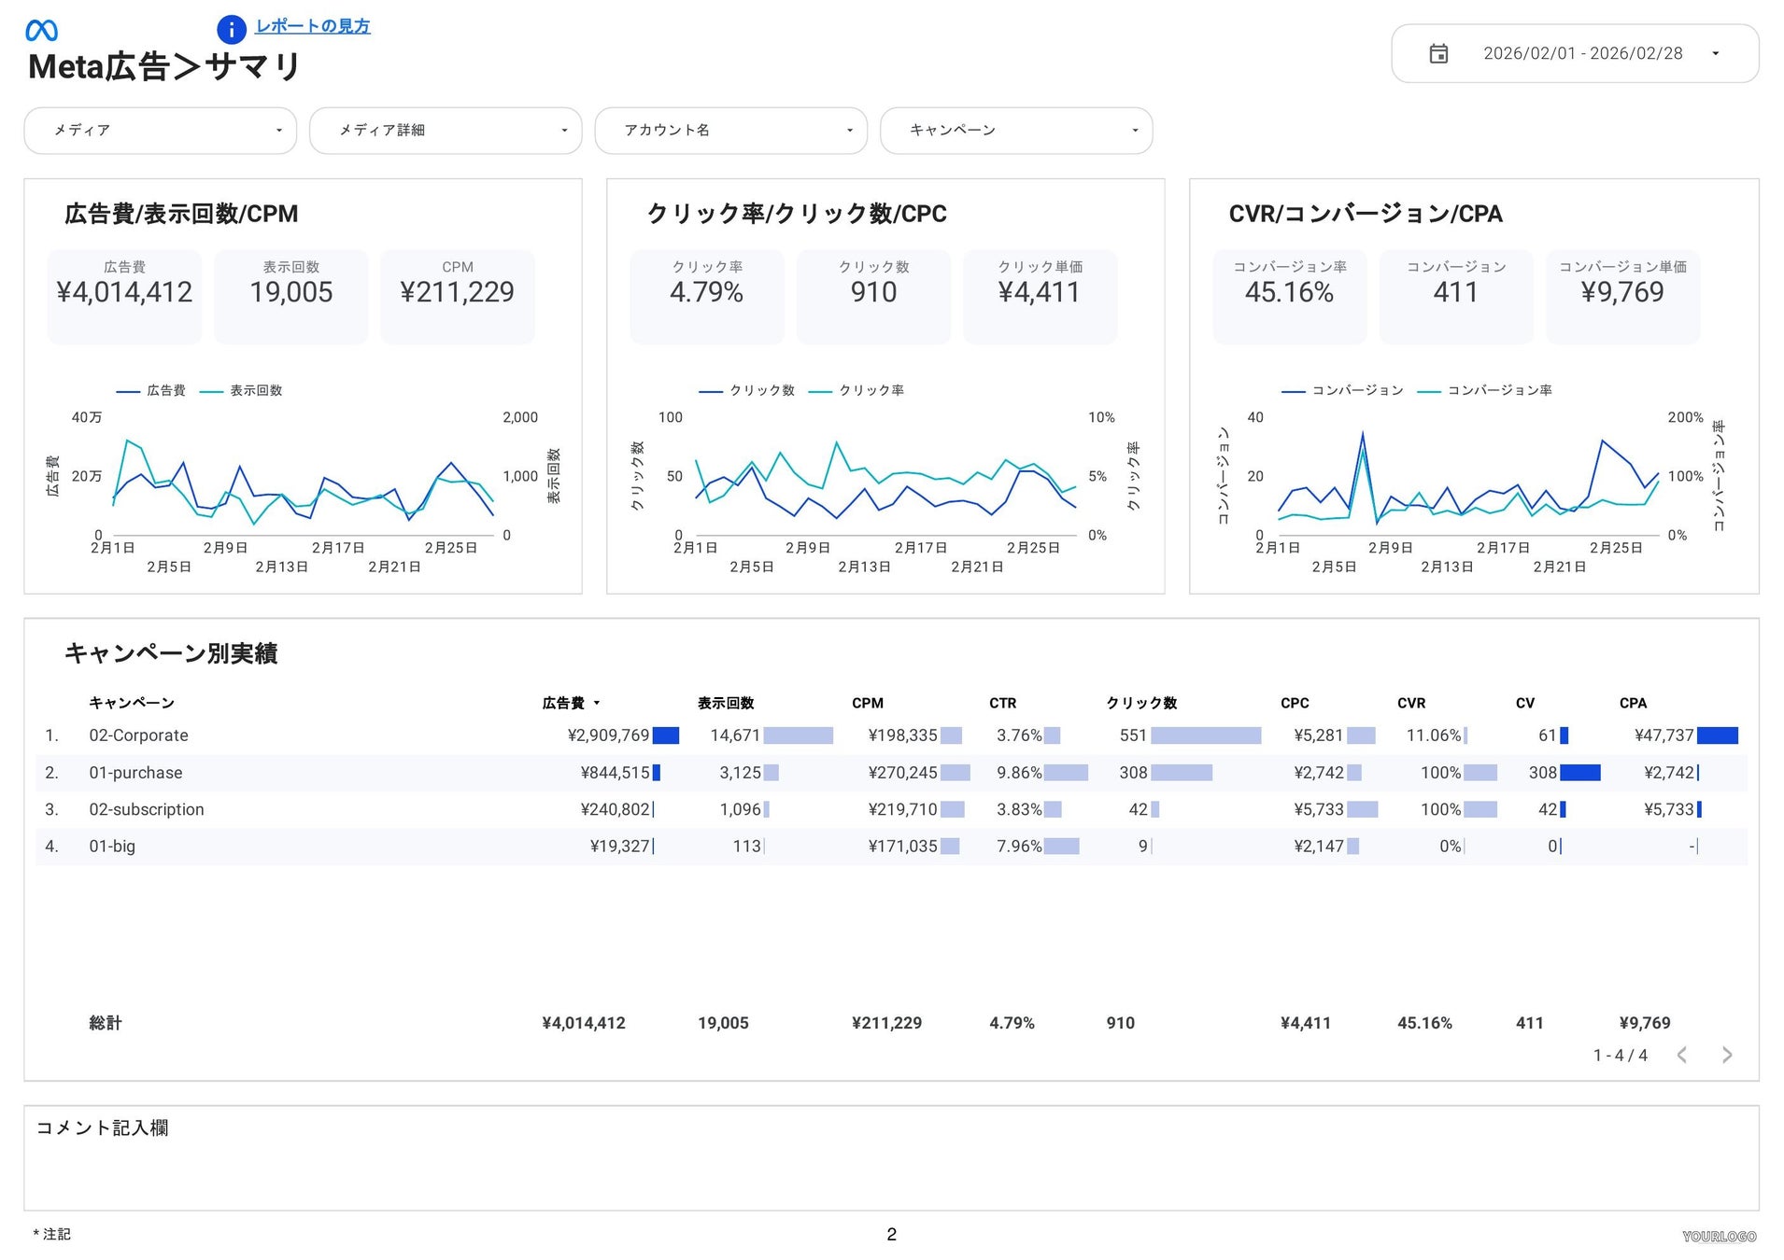This screenshot has height=1260, width=1784.
Task: Click the calendar icon in date picker
Action: tap(1438, 54)
